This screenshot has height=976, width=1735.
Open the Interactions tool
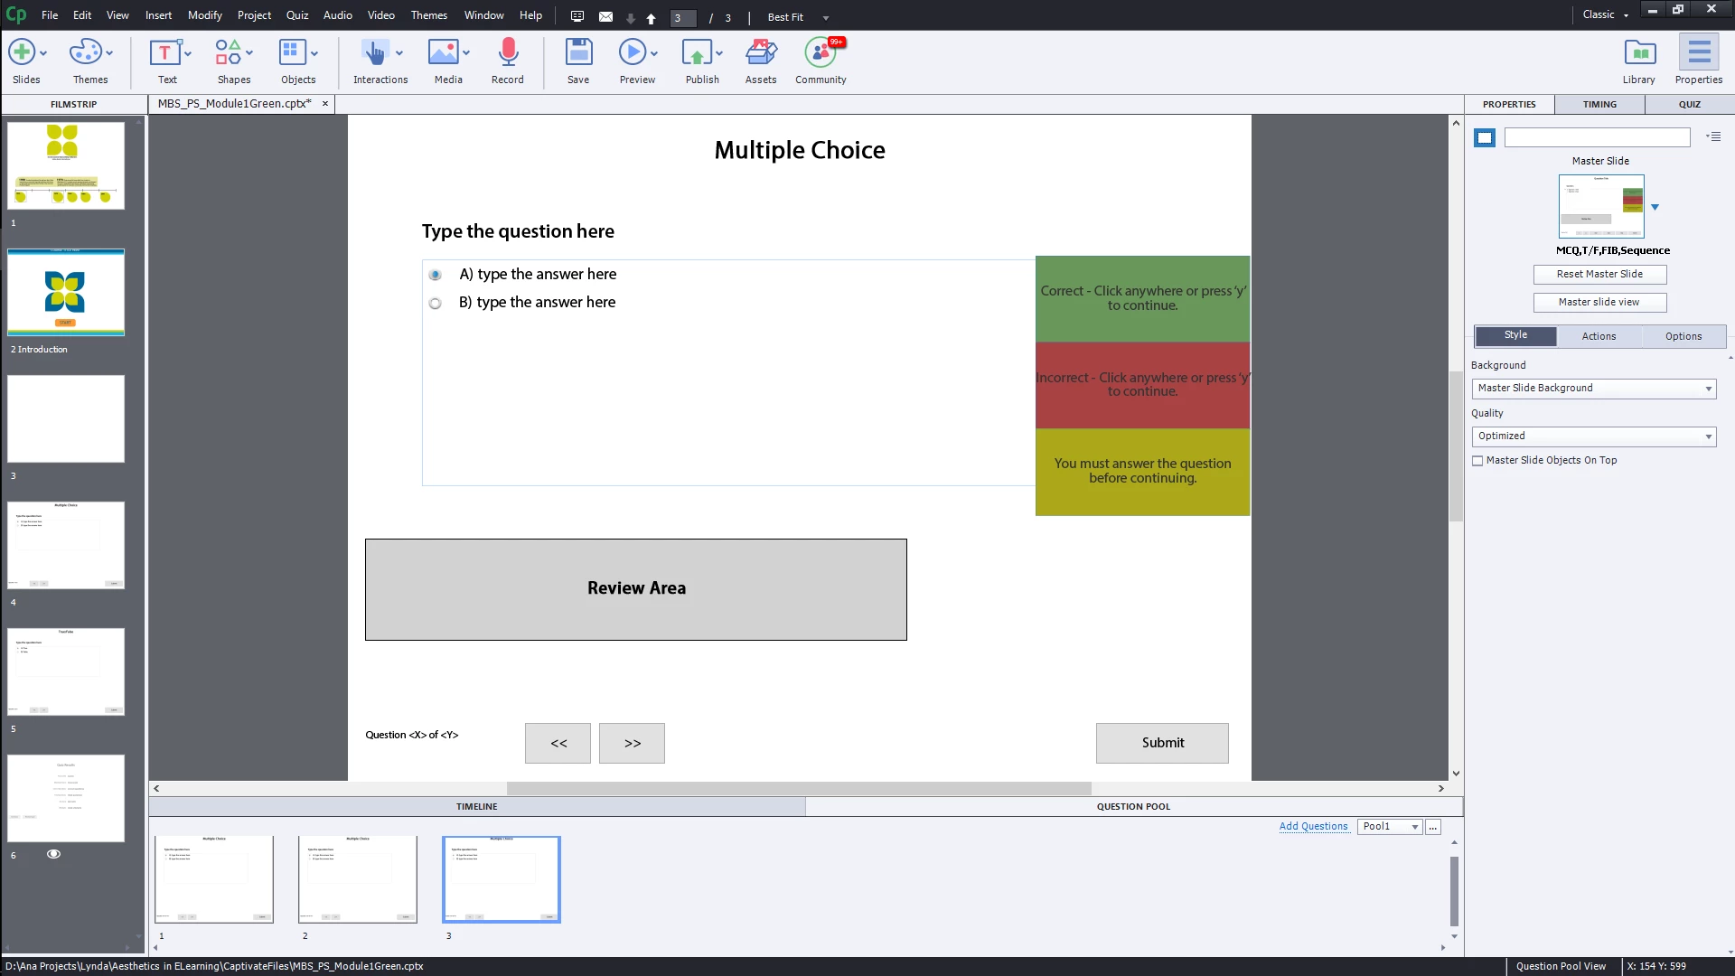click(374, 53)
